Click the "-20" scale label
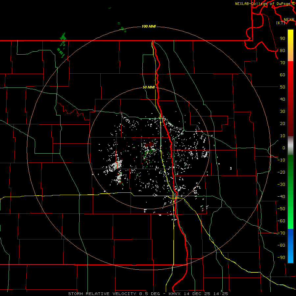This screenshot has height=296, width=296. pyautogui.click(x=281, y=172)
